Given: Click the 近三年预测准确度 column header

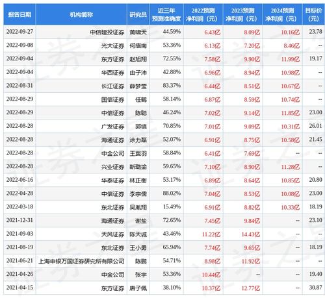Looking at the screenshot, I should pyautogui.click(x=166, y=14).
